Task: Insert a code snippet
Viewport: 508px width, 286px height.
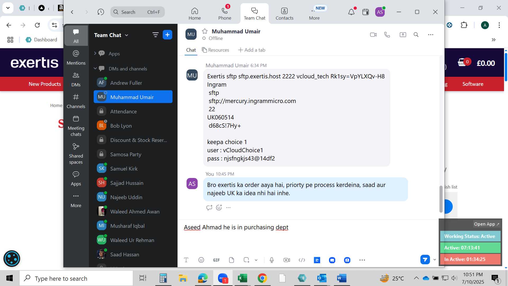Action: 302,260
